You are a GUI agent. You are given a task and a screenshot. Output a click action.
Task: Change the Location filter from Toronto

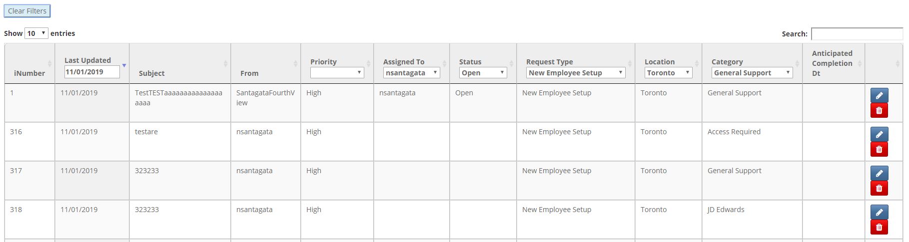tap(668, 73)
